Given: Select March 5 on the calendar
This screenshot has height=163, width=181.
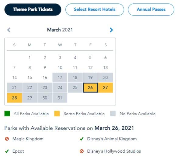Looking at the screenshot, I should click(x=90, y=57).
